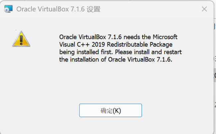The height and width of the screenshot is (134, 216).
Task: Click the line starting "being installed first"
Action: coord(120,52)
